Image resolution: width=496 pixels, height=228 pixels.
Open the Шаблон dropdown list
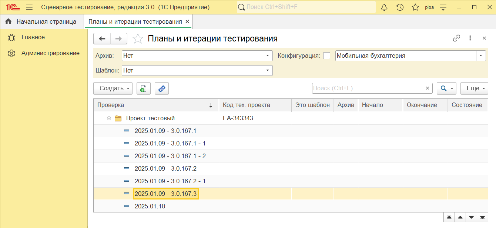point(268,70)
